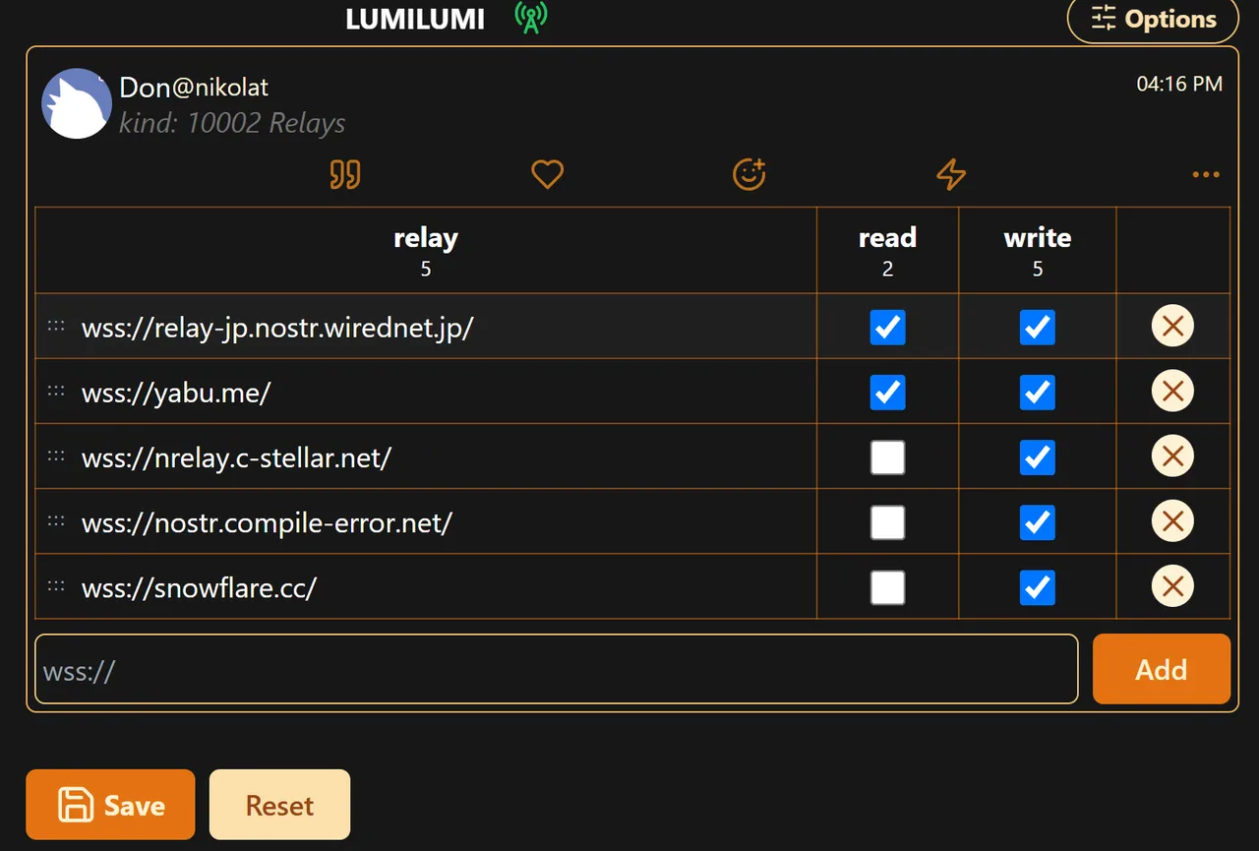The width and height of the screenshot is (1259, 851).
Task: Enable read for snowflare.cc relay
Action: tap(887, 587)
